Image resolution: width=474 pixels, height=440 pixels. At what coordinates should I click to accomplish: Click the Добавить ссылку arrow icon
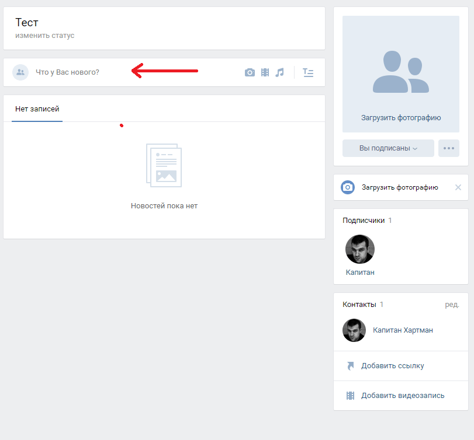click(x=350, y=366)
